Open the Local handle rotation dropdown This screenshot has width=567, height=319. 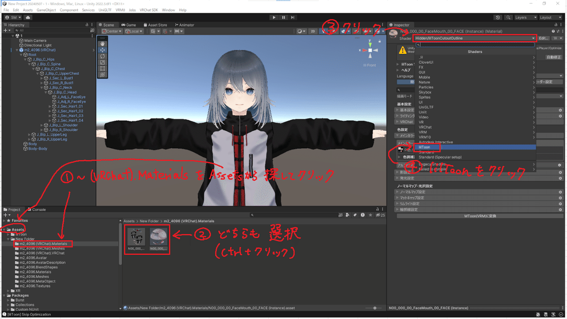click(x=134, y=31)
